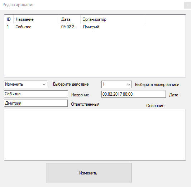Click the large Изменить button
Image resolution: width=191 pixels, height=187 pixels.
(89, 173)
